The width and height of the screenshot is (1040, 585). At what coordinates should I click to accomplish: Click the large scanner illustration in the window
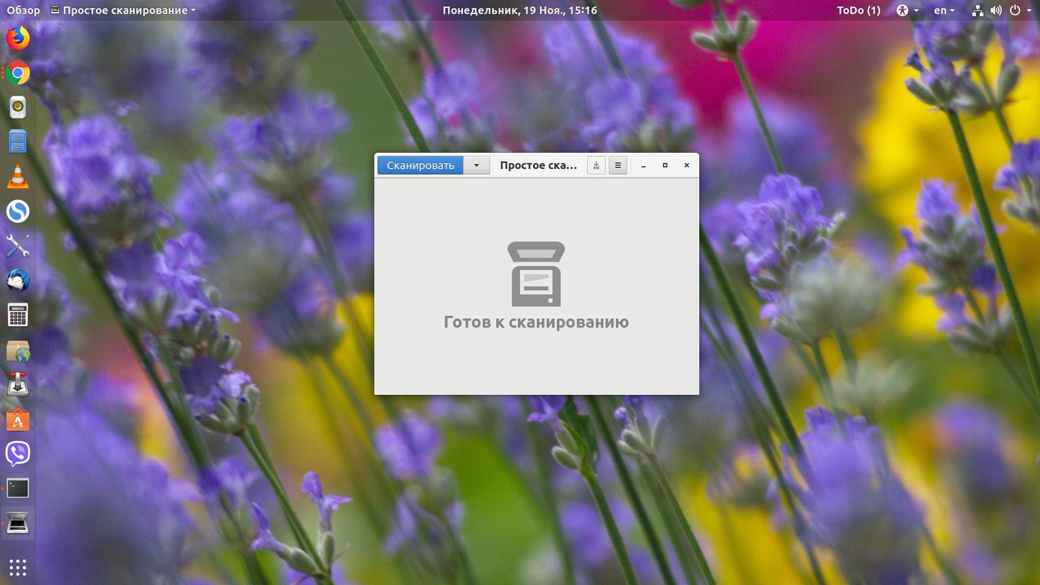coord(536,274)
